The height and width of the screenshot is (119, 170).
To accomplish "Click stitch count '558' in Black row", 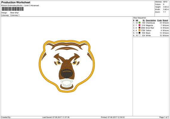I will (143, 33).
